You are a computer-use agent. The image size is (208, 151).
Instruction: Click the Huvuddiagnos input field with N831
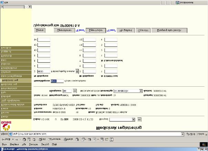(x=57, y=81)
